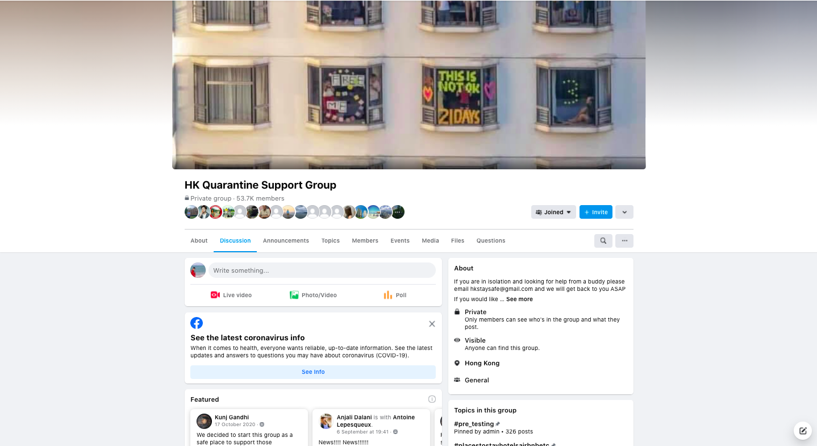Open the Joined dropdown menu
Image resolution: width=817 pixels, height=446 pixels.
click(x=553, y=212)
